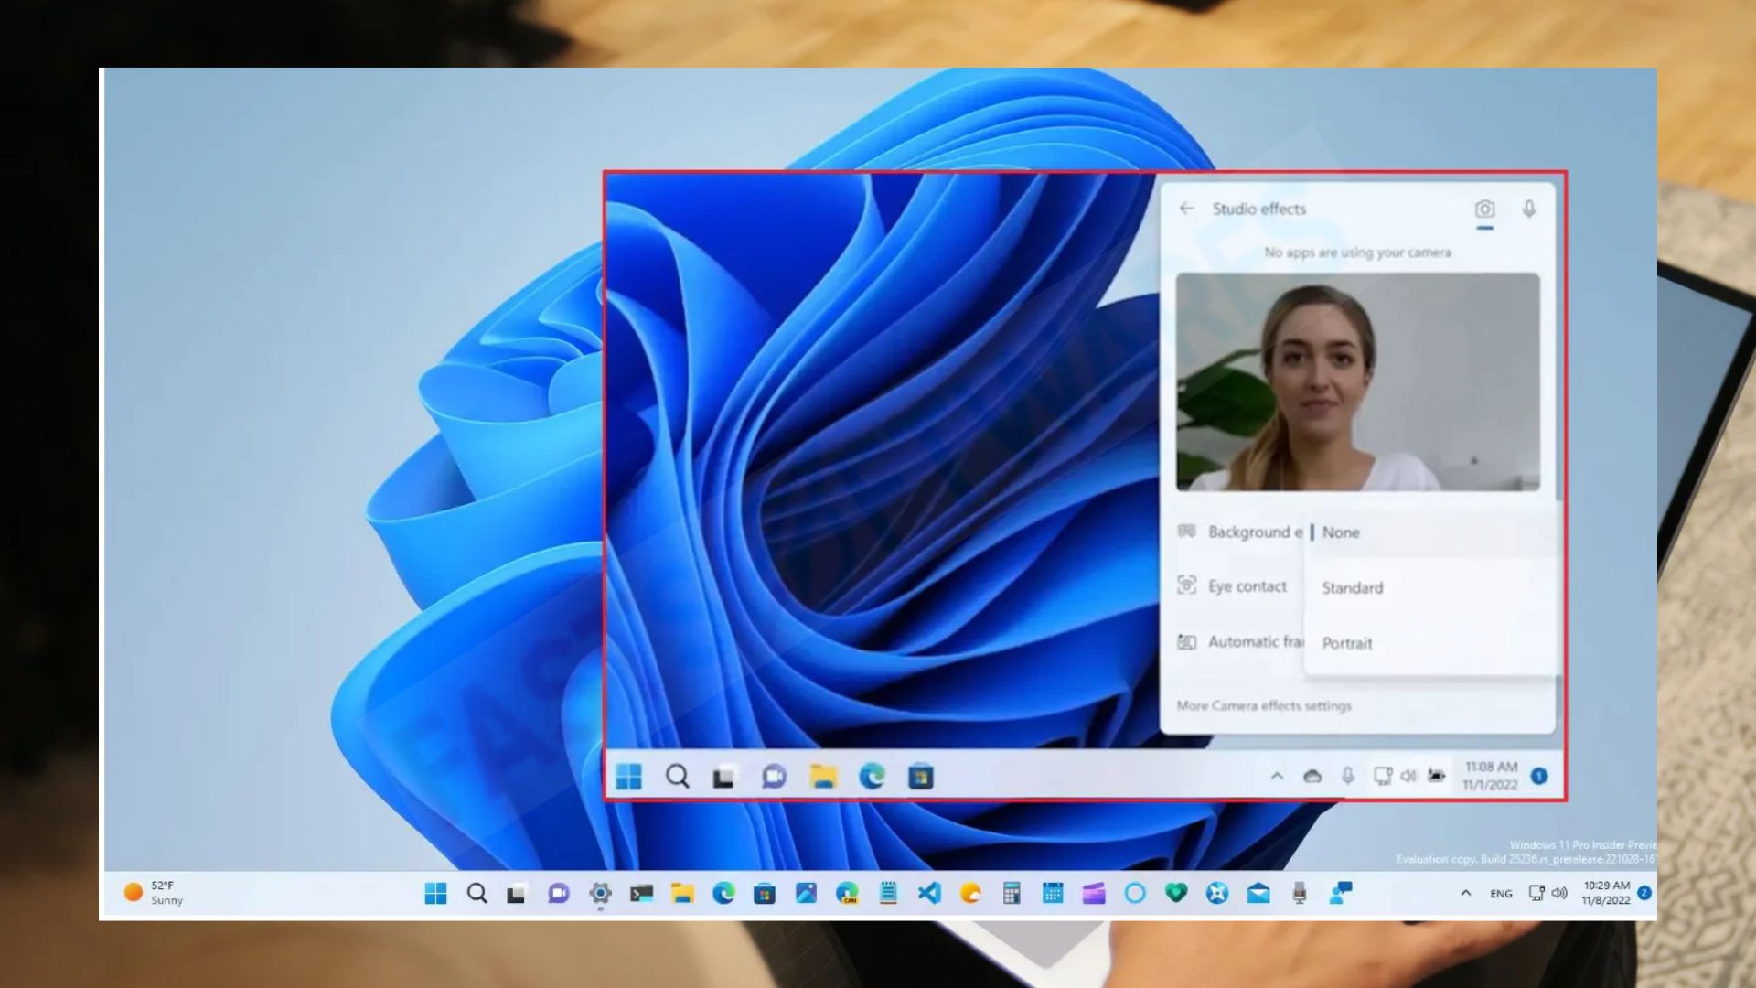Open Photos app on the main taskbar

click(x=806, y=894)
